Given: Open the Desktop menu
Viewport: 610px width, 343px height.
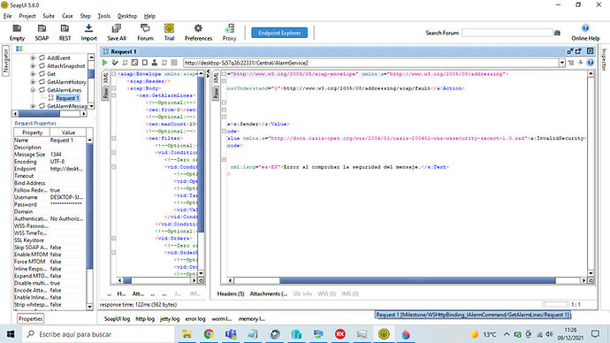Looking at the screenshot, I should [127, 16].
